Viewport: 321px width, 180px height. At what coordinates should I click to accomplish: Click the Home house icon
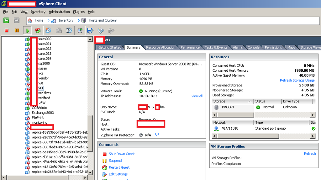[x=30, y=20]
